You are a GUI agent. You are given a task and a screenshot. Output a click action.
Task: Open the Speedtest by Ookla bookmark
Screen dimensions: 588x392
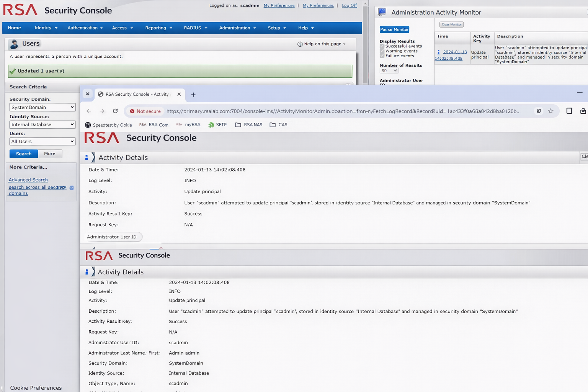pos(108,125)
